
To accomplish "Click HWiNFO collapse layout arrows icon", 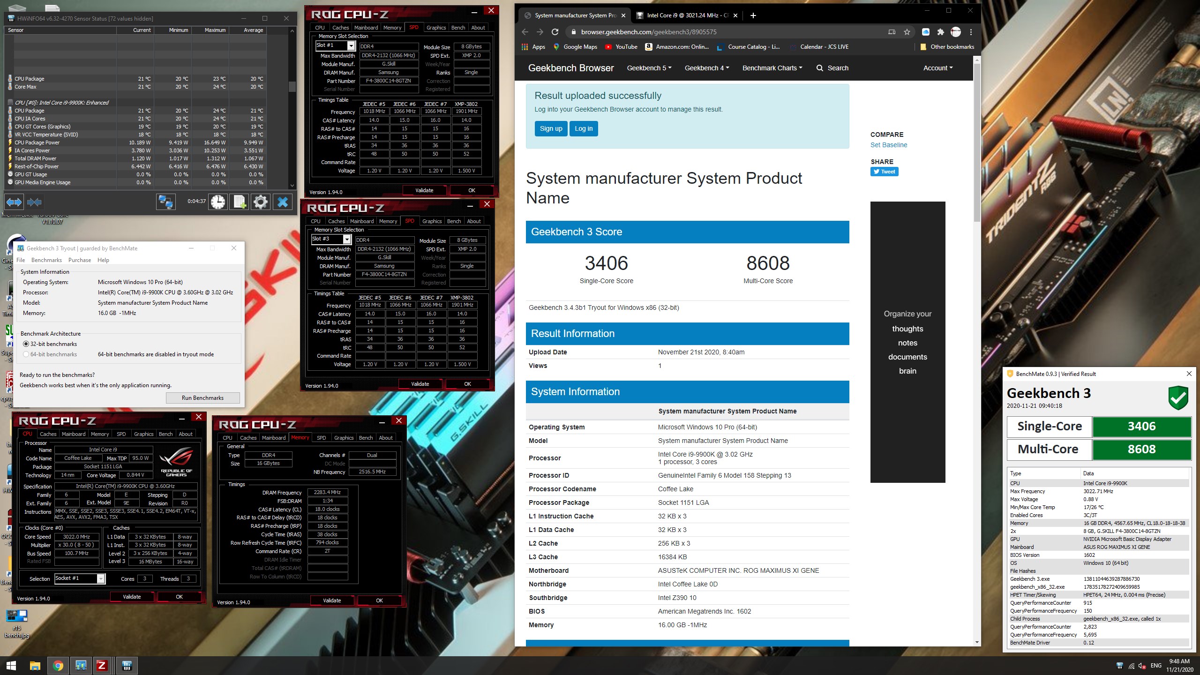I will (x=34, y=202).
